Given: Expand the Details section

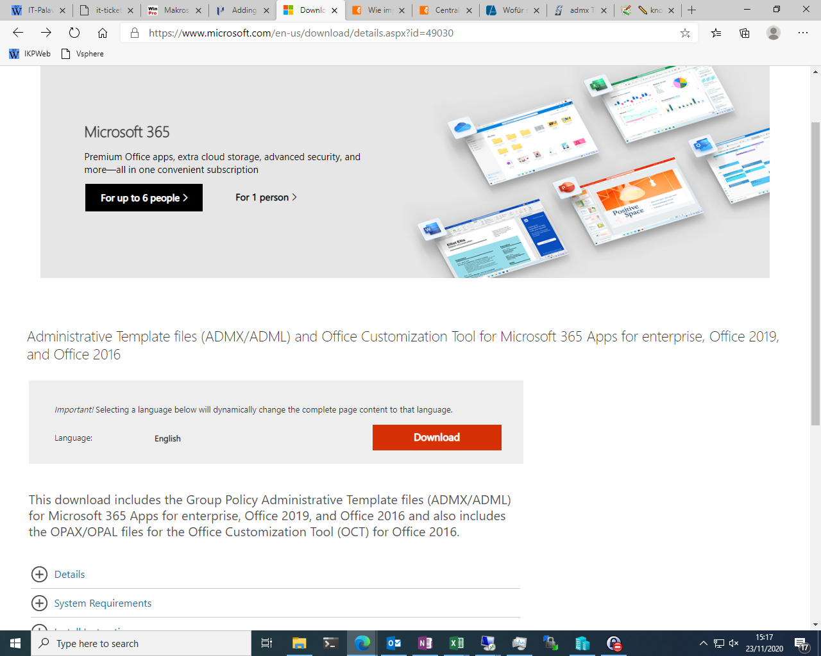Looking at the screenshot, I should click(69, 575).
